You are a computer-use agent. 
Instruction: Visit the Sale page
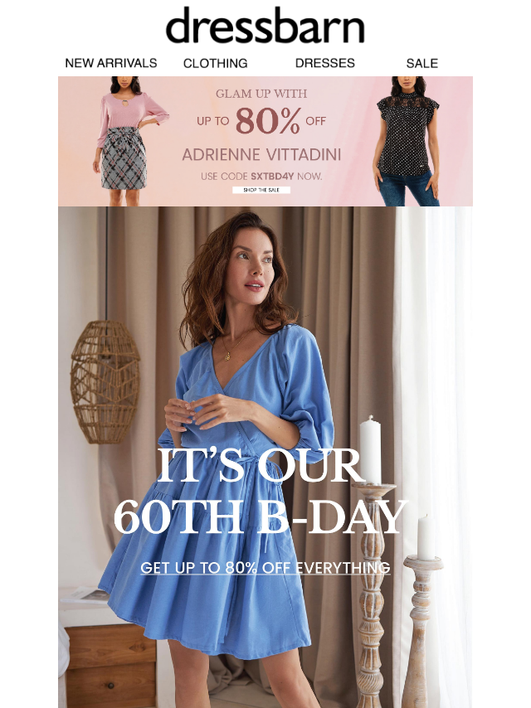point(422,63)
